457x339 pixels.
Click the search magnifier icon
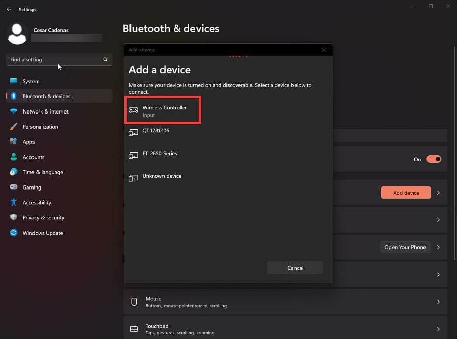(105, 59)
